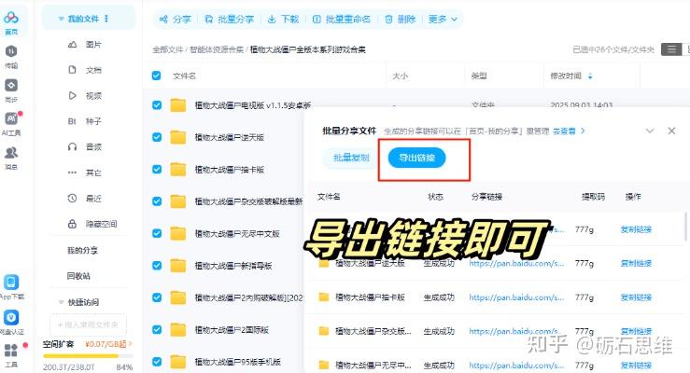This screenshot has height=373, width=690.
Task: Show 图片 category
Action: (x=85, y=45)
